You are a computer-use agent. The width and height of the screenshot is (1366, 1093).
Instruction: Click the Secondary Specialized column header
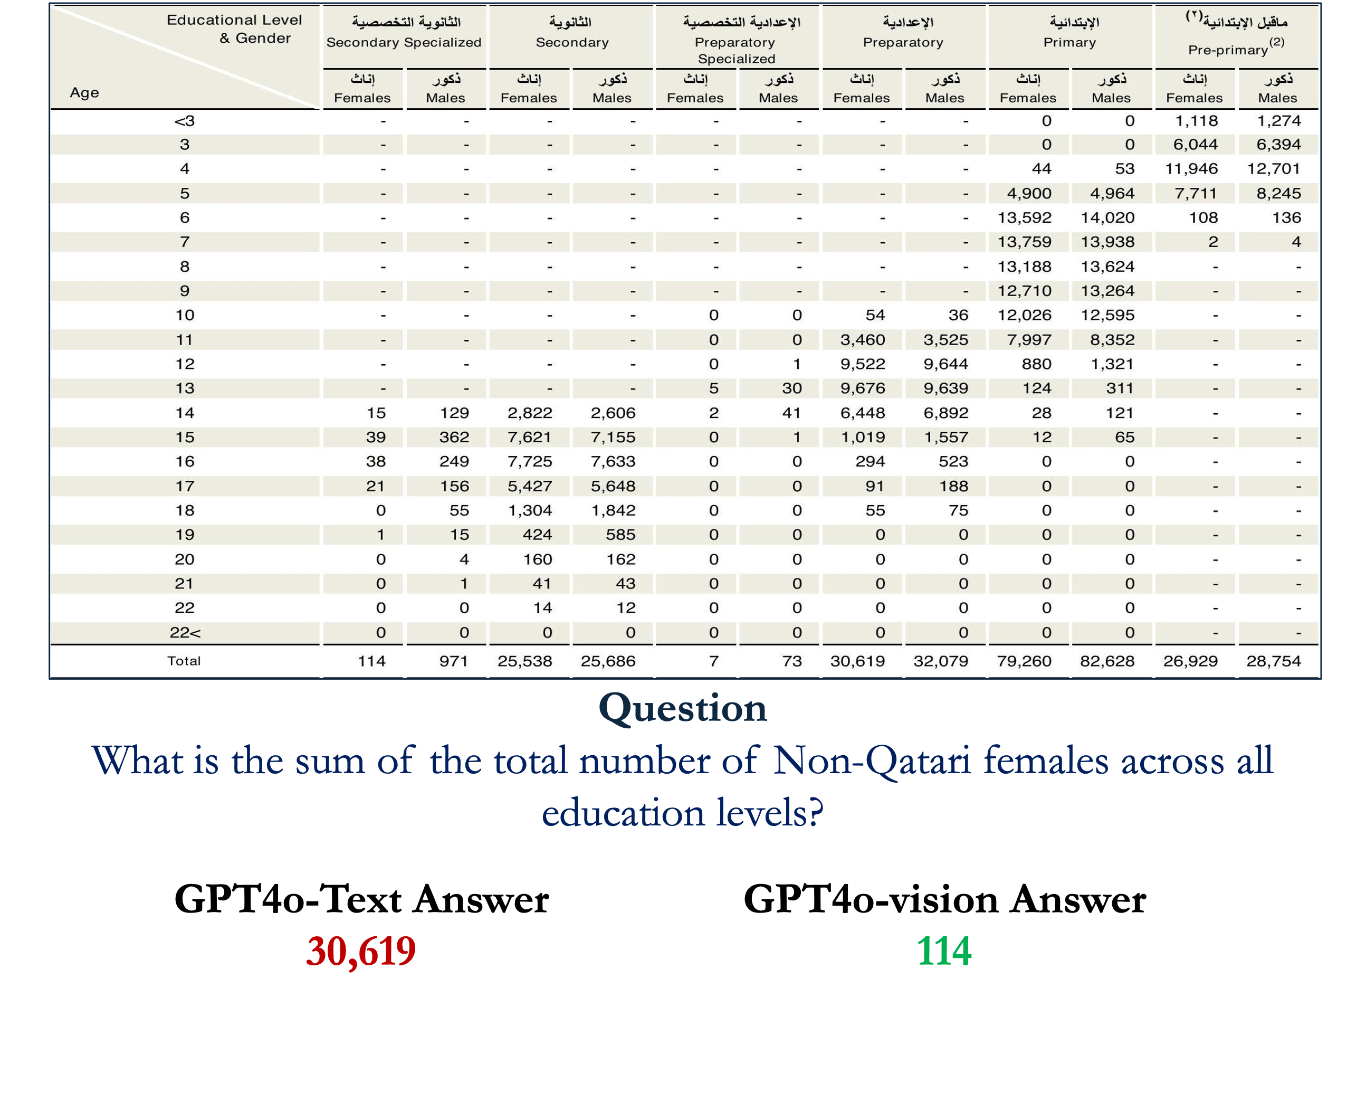coord(404,42)
